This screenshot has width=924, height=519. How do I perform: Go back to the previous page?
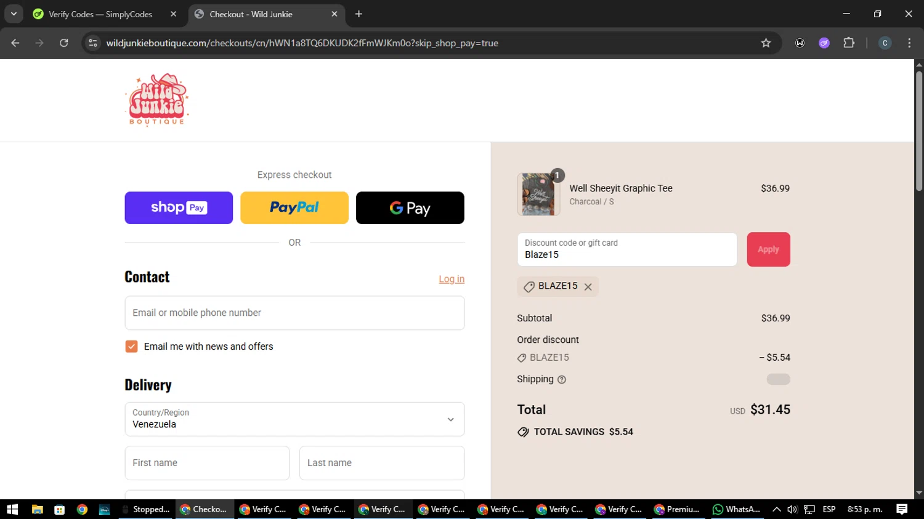tap(15, 43)
